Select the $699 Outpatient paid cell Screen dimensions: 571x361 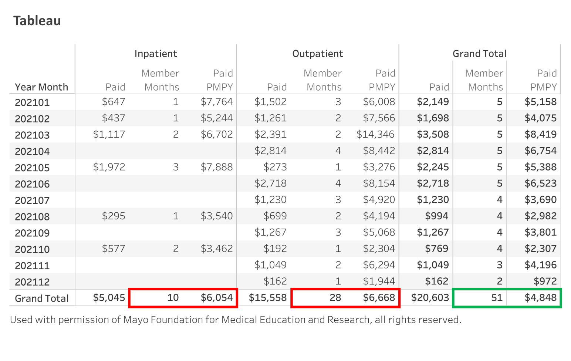point(275,216)
